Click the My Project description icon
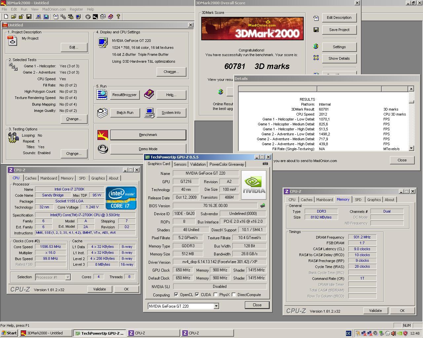The height and width of the screenshot is (338, 423). pos(12,40)
